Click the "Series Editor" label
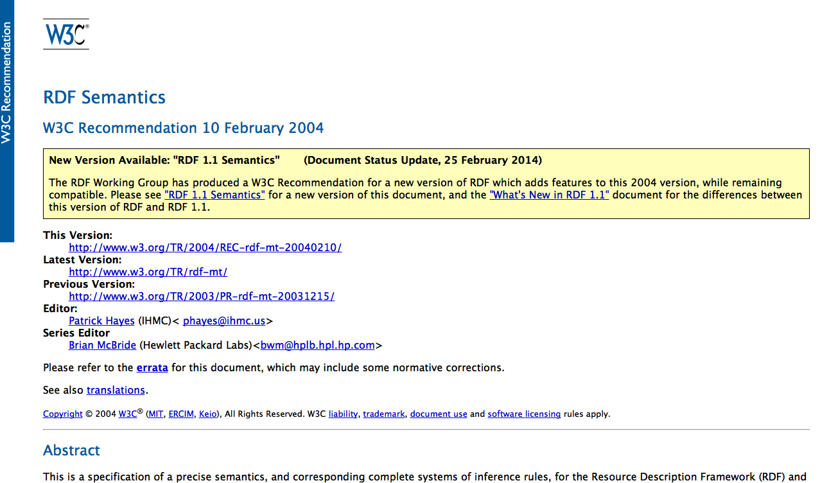820x483 pixels. pyautogui.click(x=76, y=333)
